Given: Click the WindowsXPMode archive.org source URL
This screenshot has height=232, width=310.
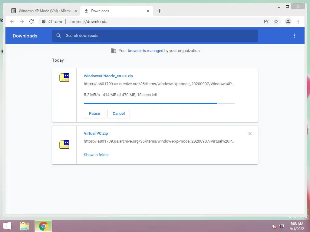Looking at the screenshot, I should tap(159, 84).
